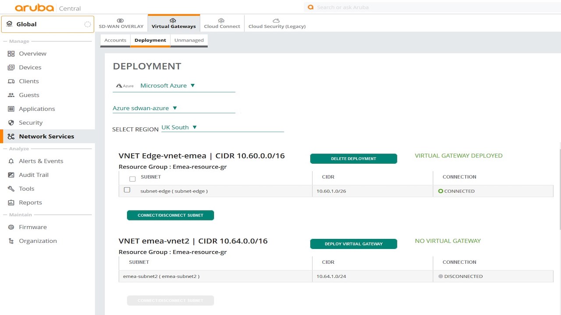Open Guests in the sidebar
Image resolution: width=561 pixels, height=315 pixels.
point(47,95)
